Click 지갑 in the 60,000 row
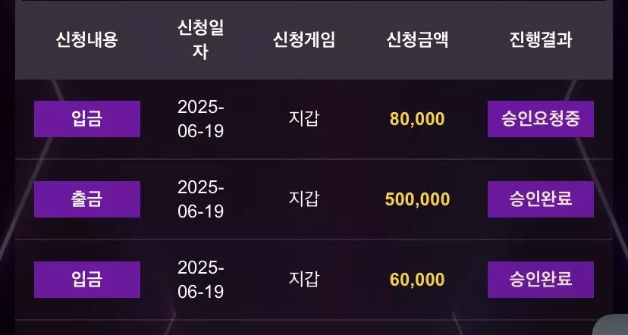 click(304, 280)
